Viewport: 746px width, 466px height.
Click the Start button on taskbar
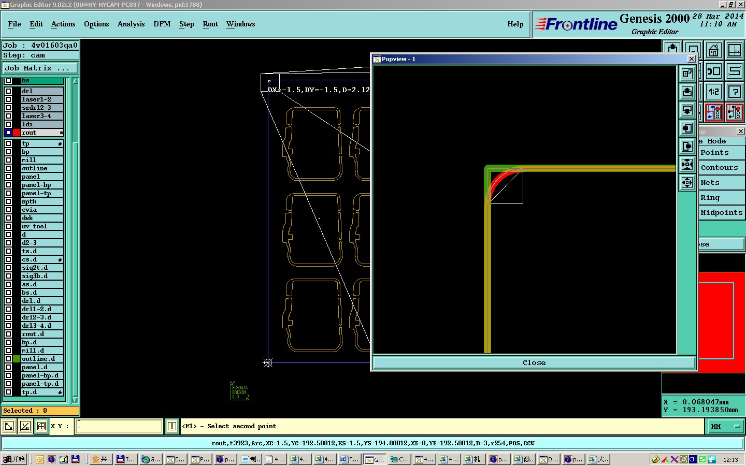click(14, 459)
